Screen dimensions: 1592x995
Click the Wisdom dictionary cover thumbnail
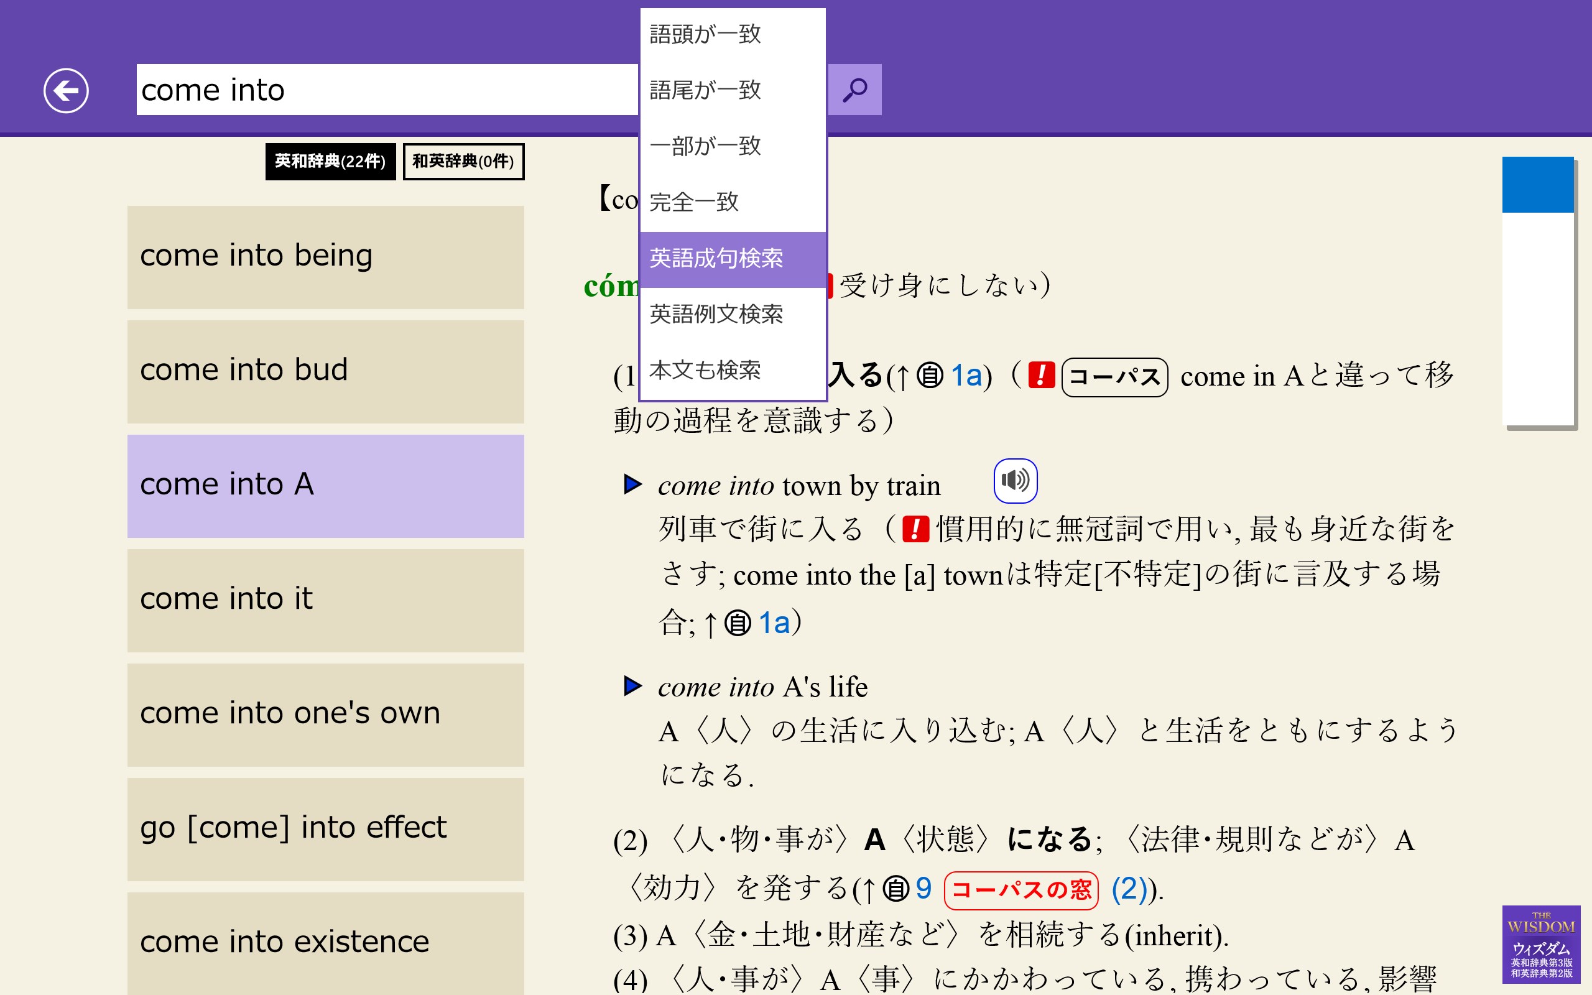[1540, 943]
